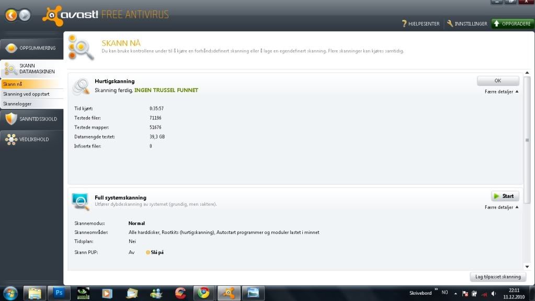Screen dimensions: 535x301
Task: Collapse Hurtigskanning details with Færre detaljer
Action: [x=501, y=92]
